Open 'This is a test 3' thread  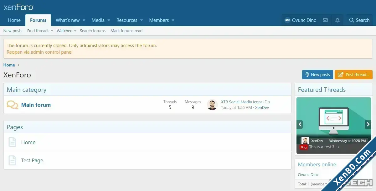pyautogui.click(x=324, y=147)
